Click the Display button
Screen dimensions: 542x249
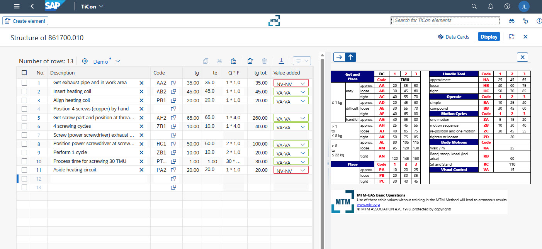(489, 37)
